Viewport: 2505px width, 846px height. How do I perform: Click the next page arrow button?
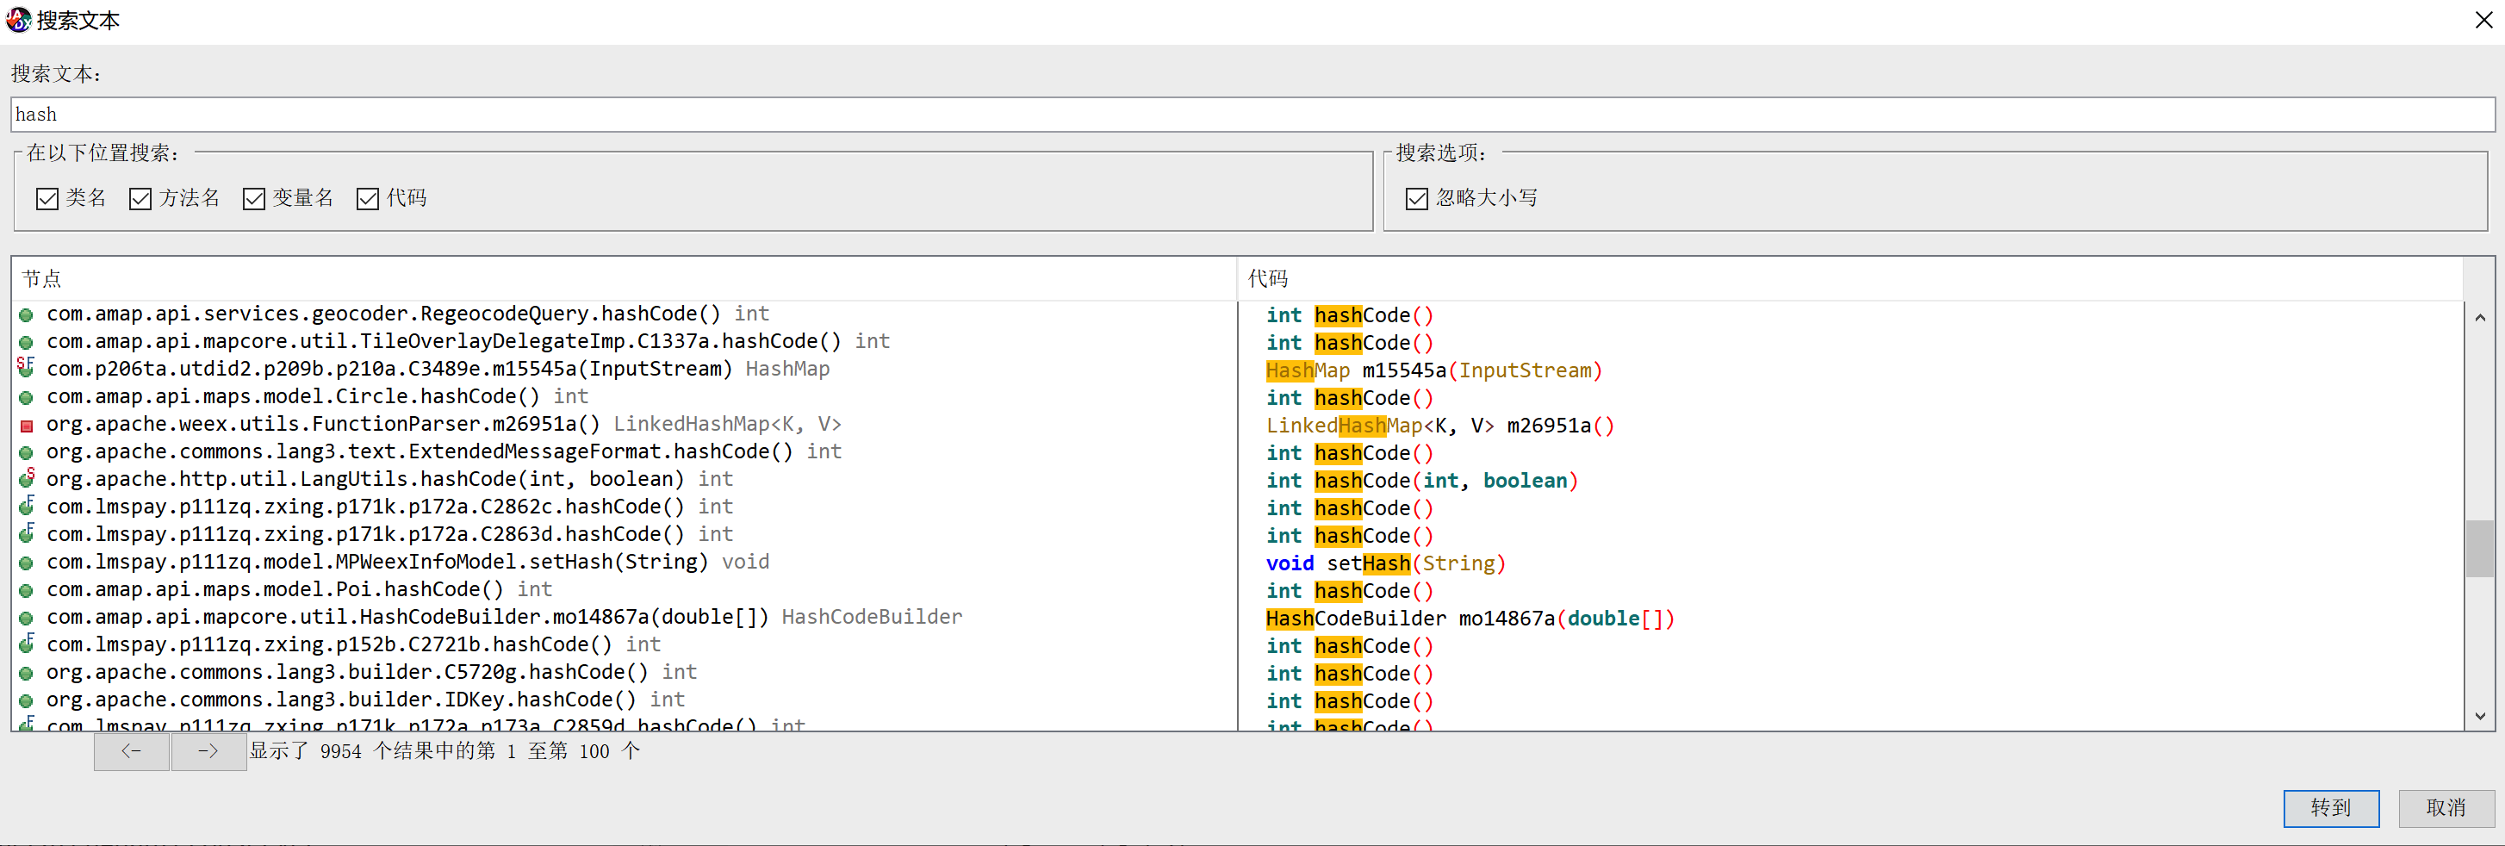[x=208, y=750]
